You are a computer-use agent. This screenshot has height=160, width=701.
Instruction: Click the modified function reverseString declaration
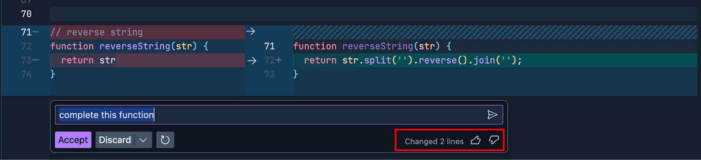(x=372, y=46)
